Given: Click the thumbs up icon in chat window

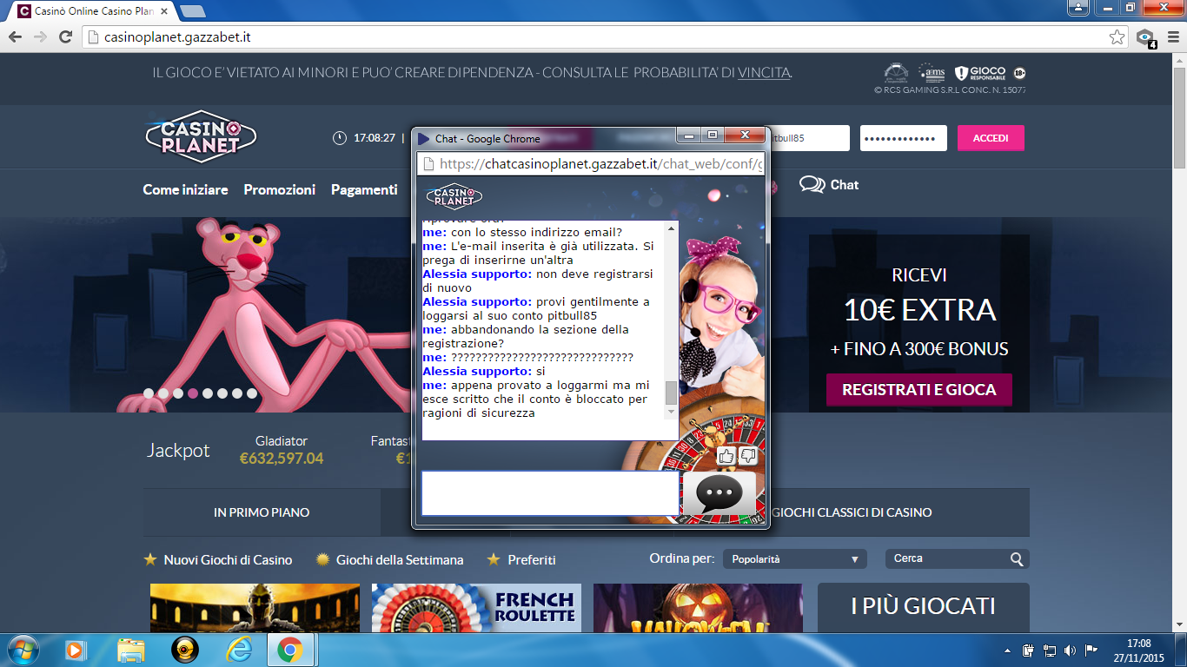Looking at the screenshot, I should pyautogui.click(x=726, y=457).
